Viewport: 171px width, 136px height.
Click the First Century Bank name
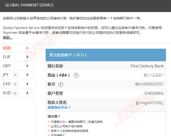click(147, 66)
